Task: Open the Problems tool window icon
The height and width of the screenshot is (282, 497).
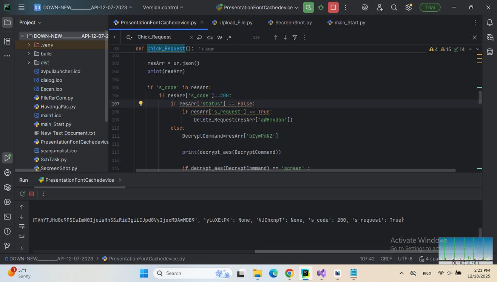Action: [7, 231]
